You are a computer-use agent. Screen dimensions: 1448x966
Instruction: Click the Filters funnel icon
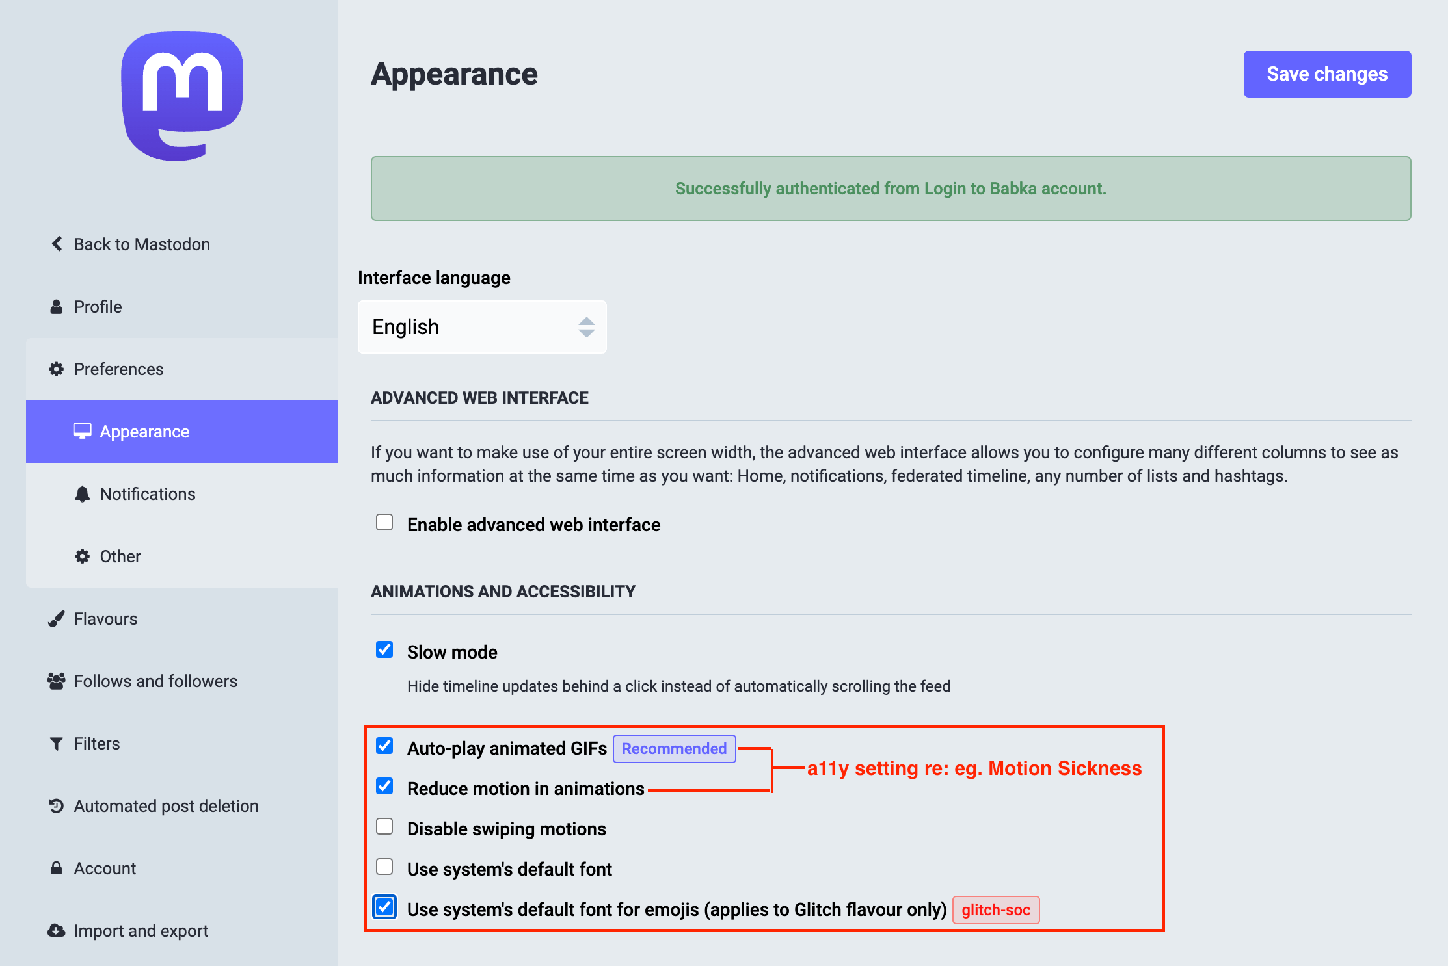point(57,744)
